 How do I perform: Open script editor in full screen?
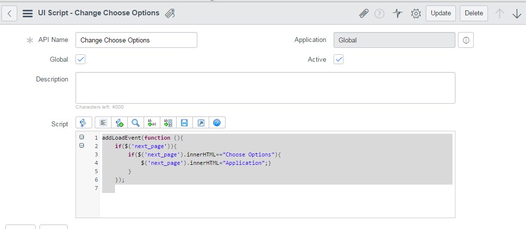[x=201, y=123]
